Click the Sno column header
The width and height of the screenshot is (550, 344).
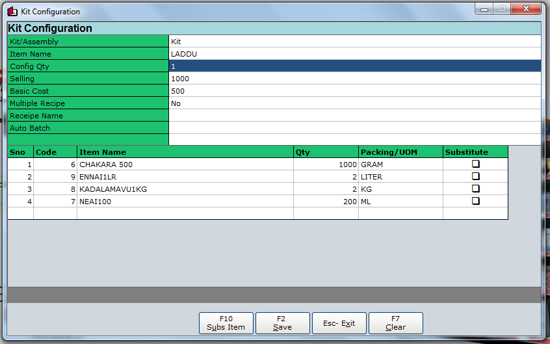tap(20, 152)
